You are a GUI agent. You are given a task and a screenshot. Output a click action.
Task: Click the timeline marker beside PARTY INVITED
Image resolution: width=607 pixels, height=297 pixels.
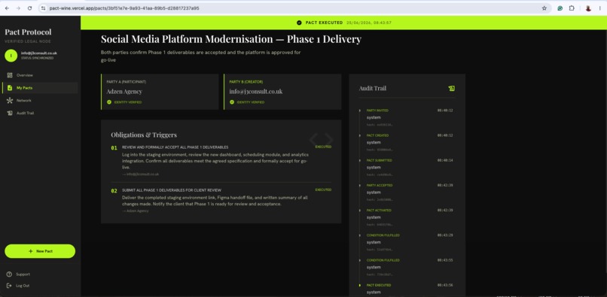pos(360,111)
